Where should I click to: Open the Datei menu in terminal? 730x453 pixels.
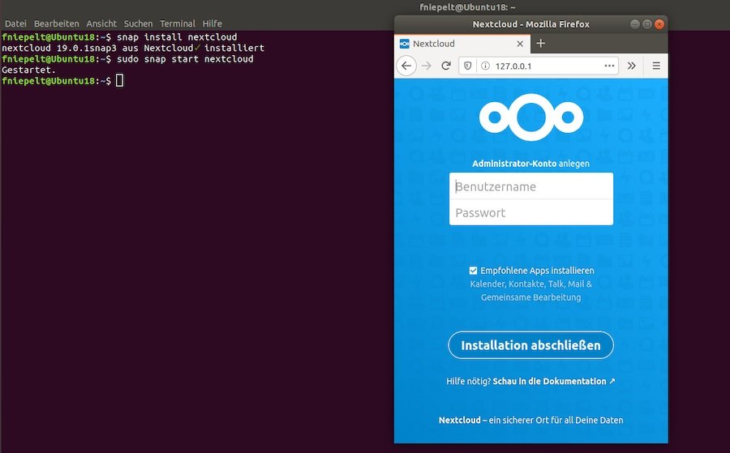pyautogui.click(x=15, y=24)
